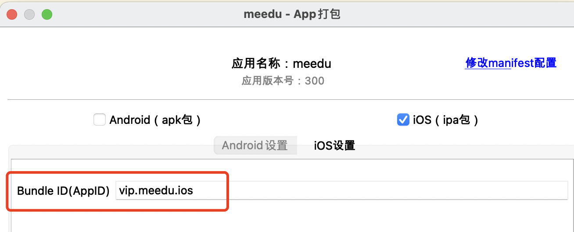The height and width of the screenshot is (232, 574).
Task: Click the Bundle ID(AppID) field label
Action: 63,191
